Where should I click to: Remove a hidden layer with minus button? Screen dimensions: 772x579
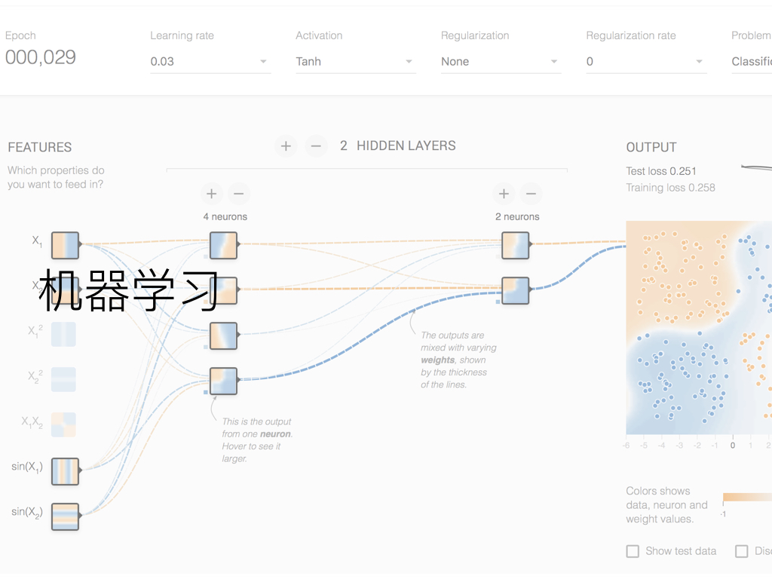316,146
